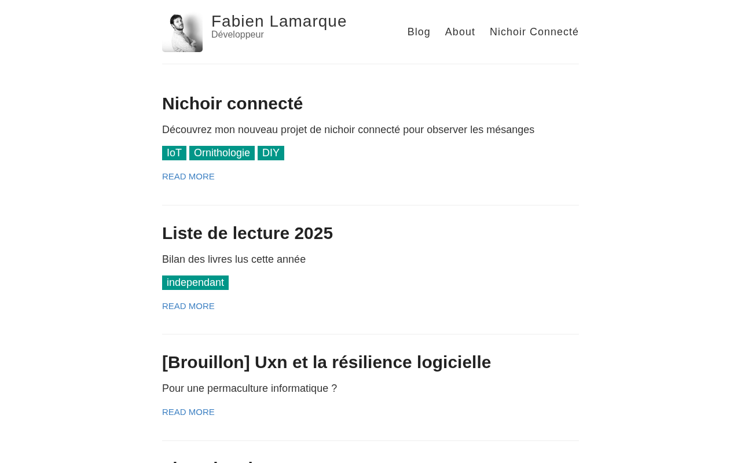Select the Ornithologie tag
Viewport: 741px width, 463px height.
pyautogui.click(x=222, y=153)
